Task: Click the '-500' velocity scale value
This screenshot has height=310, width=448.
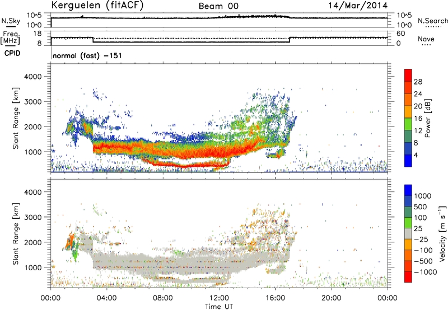Action: [x=423, y=261]
